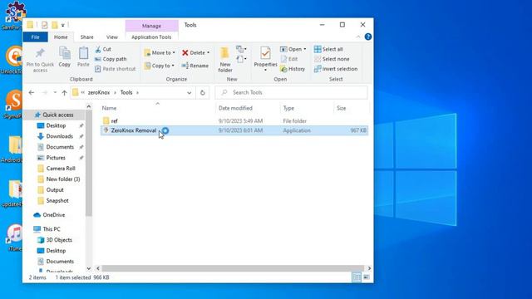
Task: Click the History command
Action: (x=293, y=69)
